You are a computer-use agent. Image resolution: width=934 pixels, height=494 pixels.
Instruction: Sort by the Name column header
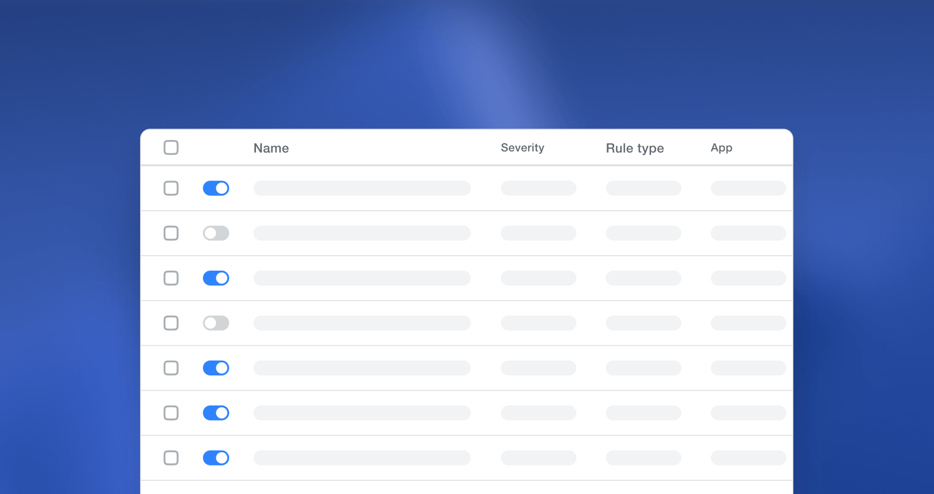coord(271,148)
